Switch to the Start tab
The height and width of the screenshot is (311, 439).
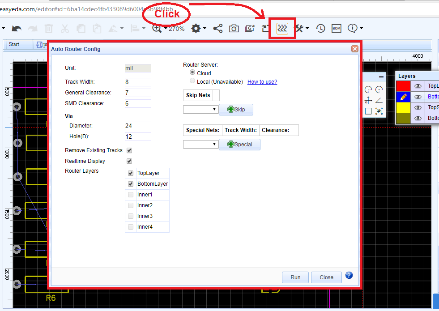click(x=13, y=44)
